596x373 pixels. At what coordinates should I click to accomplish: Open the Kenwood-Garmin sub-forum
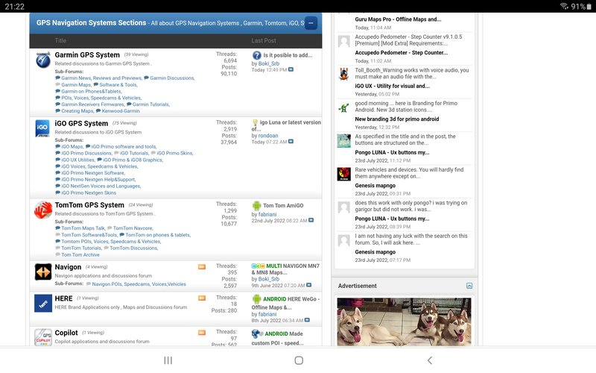click(121, 110)
